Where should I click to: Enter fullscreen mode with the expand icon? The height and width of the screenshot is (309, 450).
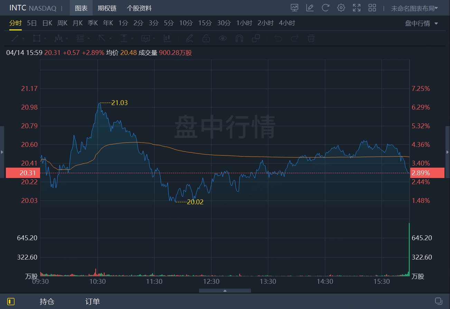[x=356, y=8]
